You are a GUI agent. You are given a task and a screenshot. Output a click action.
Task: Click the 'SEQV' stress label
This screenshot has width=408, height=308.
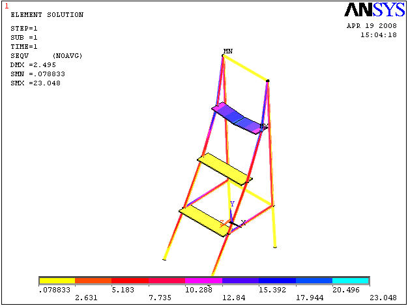[x=20, y=55]
